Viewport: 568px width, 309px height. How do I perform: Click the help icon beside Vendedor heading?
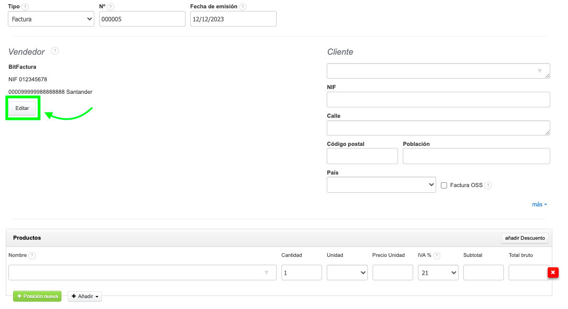[x=55, y=51]
